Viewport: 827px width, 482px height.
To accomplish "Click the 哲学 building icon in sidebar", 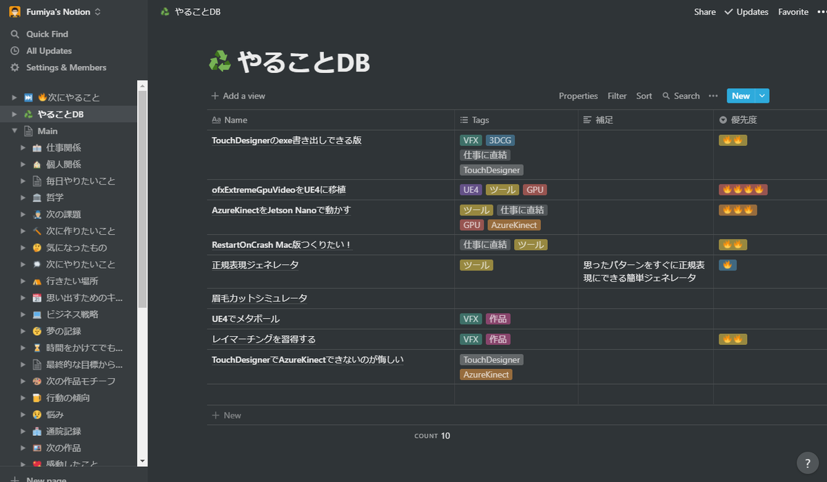I will [x=37, y=198].
